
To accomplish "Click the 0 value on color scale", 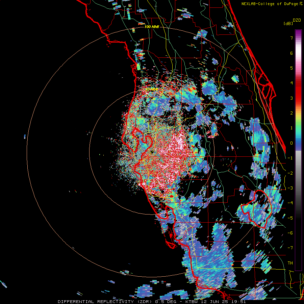I will pos(292,143).
